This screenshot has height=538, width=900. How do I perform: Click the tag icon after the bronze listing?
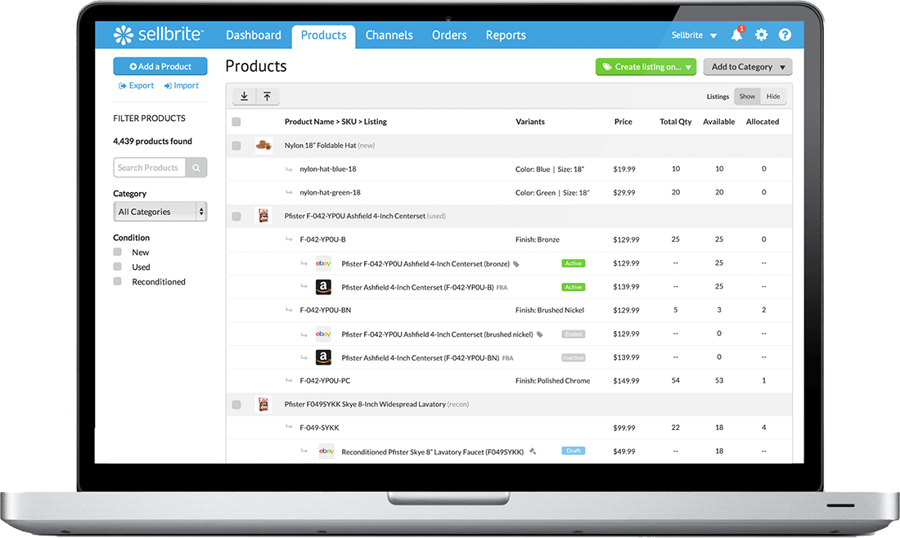516,264
